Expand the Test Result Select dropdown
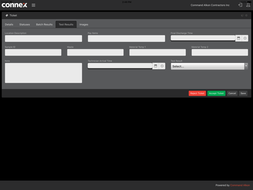 coord(209,66)
